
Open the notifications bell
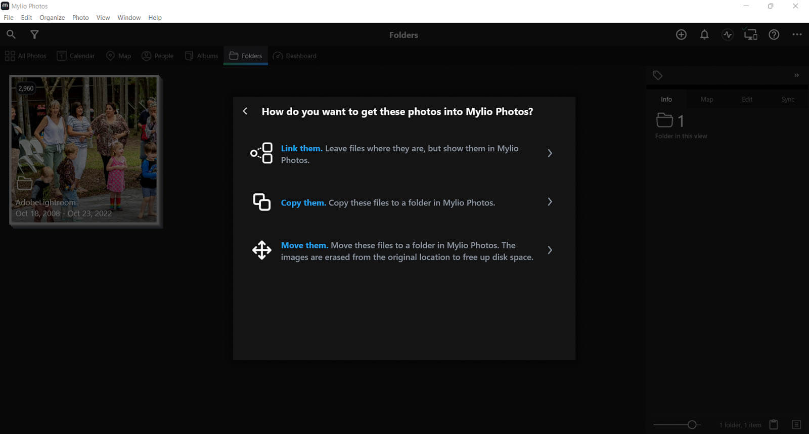(704, 34)
